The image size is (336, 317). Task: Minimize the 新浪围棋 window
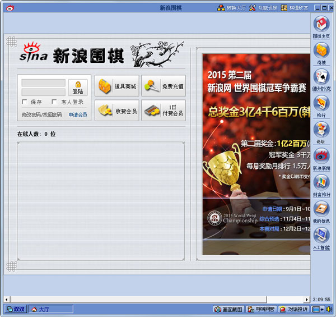pyautogui.click(x=318, y=8)
